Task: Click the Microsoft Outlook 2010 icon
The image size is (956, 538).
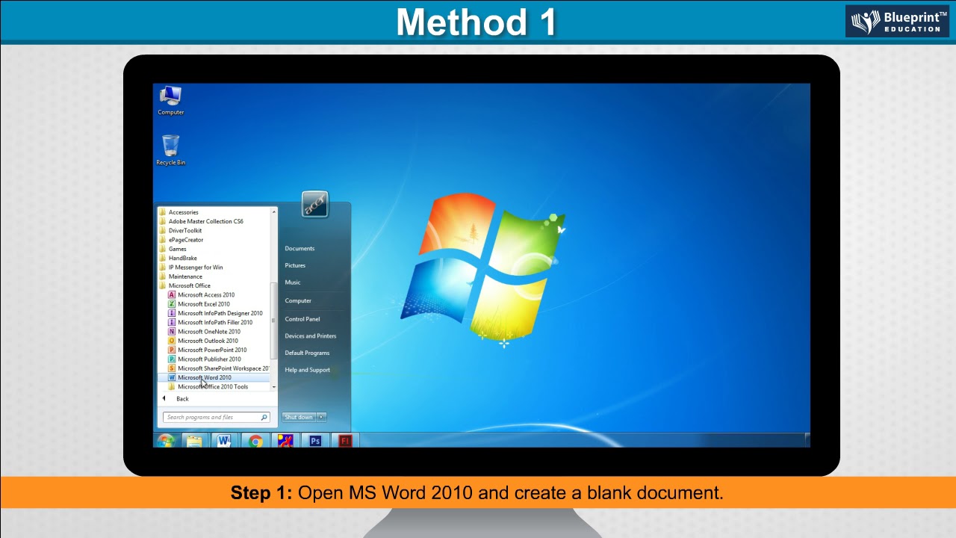Action: [x=172, y=341]
